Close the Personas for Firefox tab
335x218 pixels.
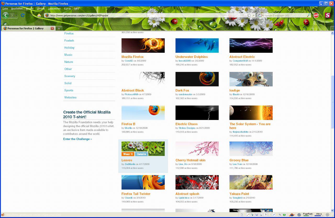(52, 28)
